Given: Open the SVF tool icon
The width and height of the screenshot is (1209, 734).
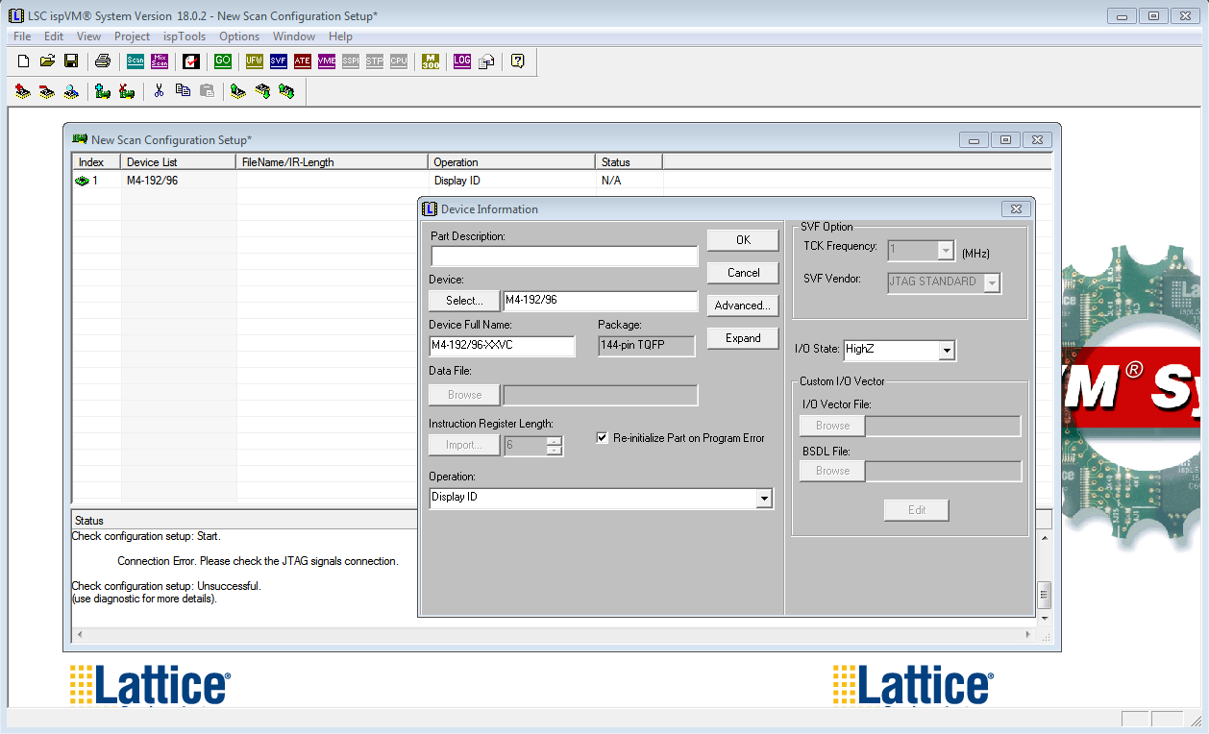Looking at the screenshot, I should point(279,61).
